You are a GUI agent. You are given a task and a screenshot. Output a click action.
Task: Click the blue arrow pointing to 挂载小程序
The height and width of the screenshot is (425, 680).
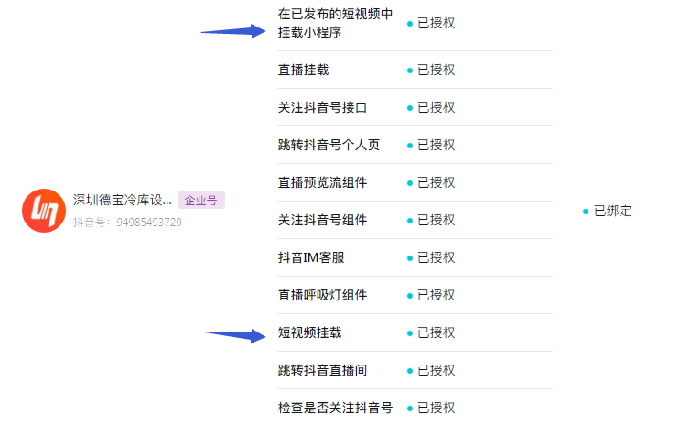(233, 31)
